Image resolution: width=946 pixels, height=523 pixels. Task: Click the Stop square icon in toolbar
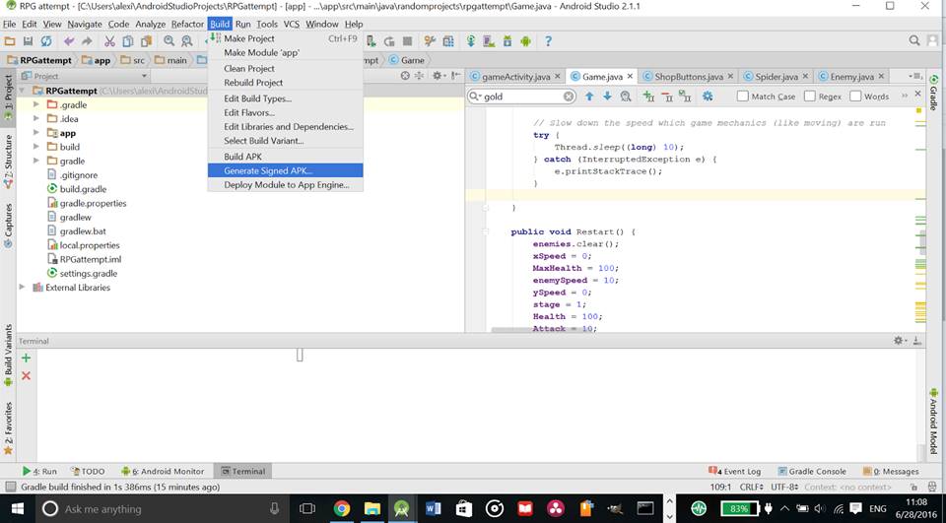(x=408, y=41)
